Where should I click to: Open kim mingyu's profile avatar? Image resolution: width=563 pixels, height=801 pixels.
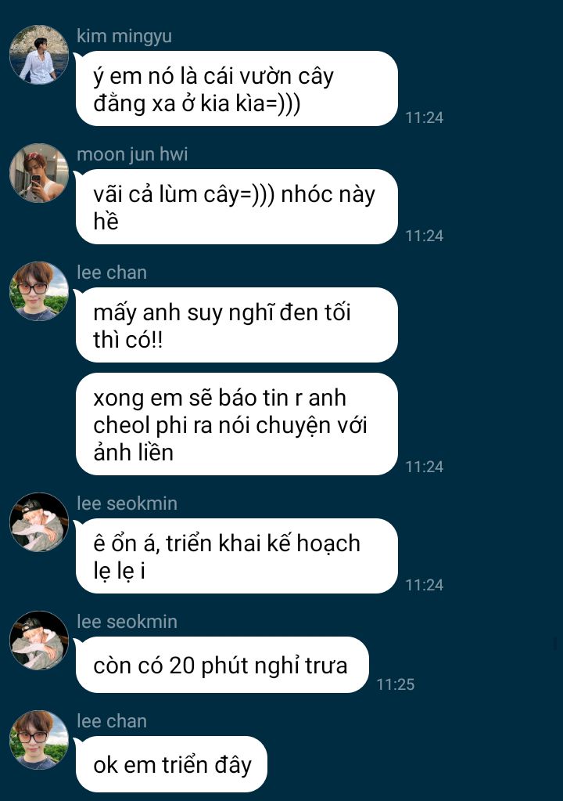(39, 55)
